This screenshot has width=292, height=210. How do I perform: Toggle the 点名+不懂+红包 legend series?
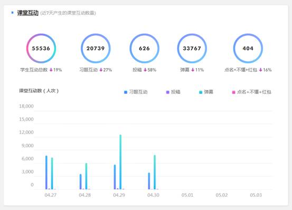pyautogui.click(x=251, y=92)
